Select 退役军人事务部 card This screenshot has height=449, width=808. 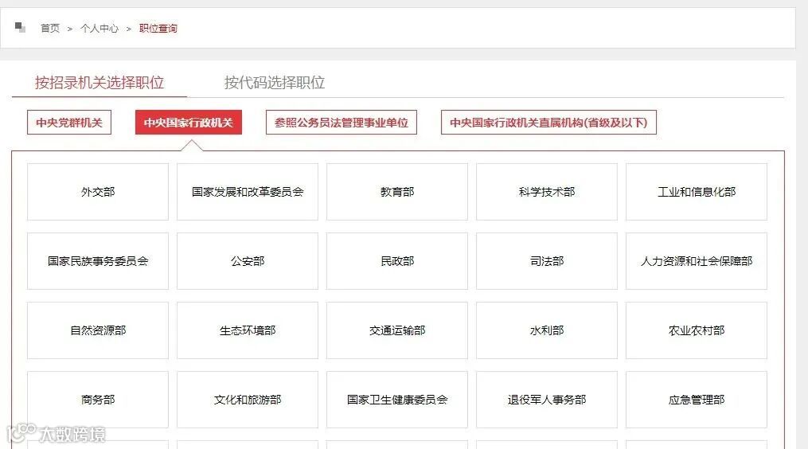[547, 400]
